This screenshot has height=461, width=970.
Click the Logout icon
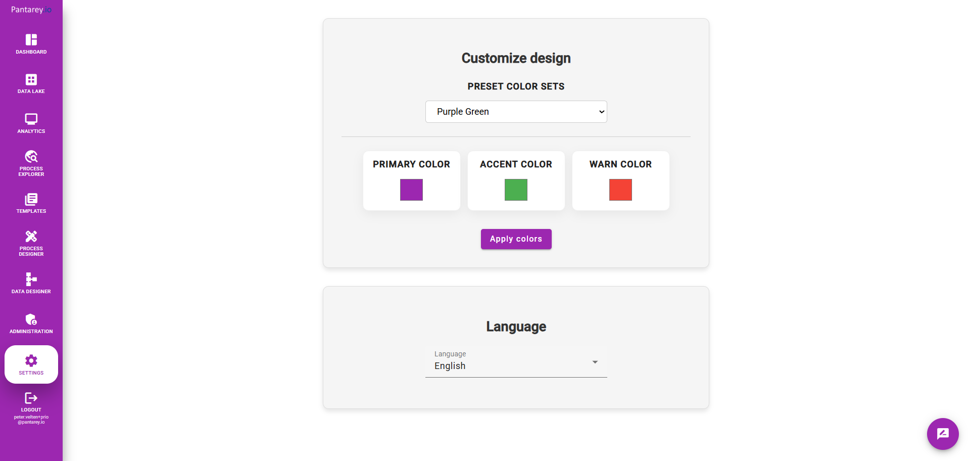31,398
